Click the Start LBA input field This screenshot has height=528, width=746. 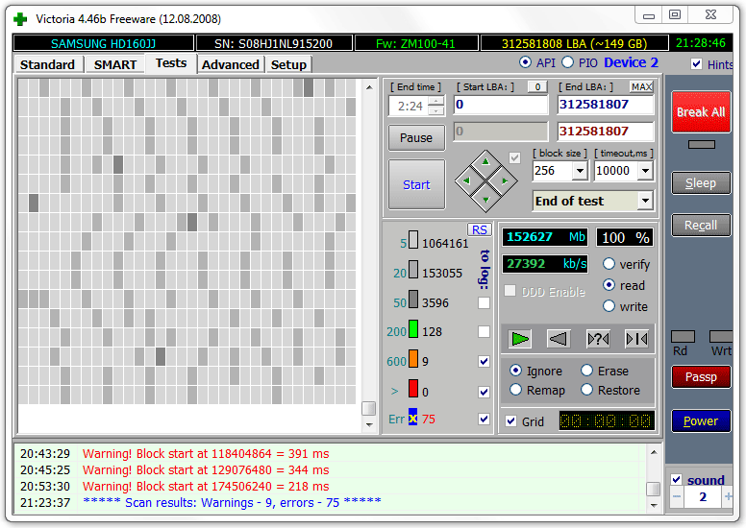500,105
